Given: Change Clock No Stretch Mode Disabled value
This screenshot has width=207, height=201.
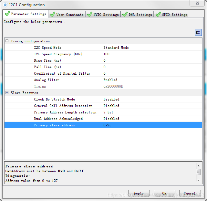Looking at the screenshot, I should (152, 99).
